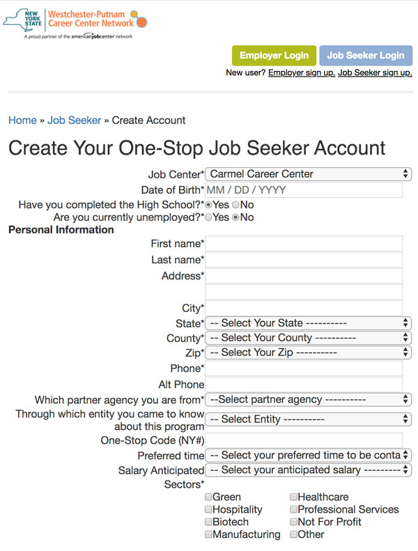
Task: Go to Home breadcrumb link
Action: click(22, 121)
